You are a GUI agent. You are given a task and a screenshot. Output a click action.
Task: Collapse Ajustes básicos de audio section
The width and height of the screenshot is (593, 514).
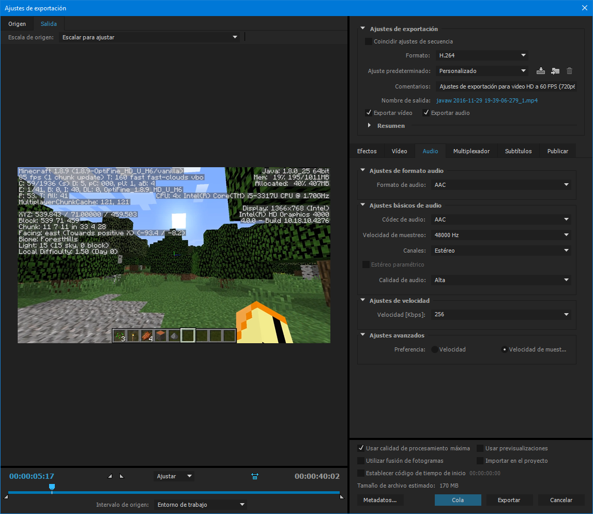coord(363,205)
